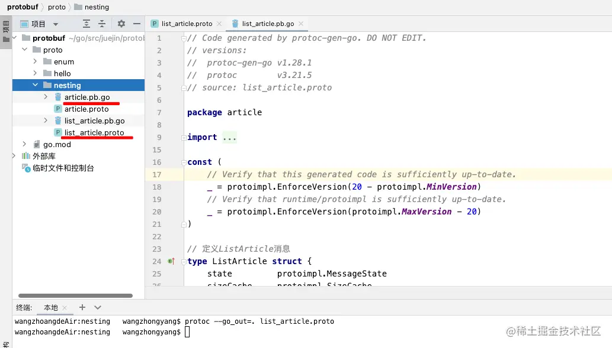Click the go.mod file icon
The image size is (612, 348).
tap(36, 144)
